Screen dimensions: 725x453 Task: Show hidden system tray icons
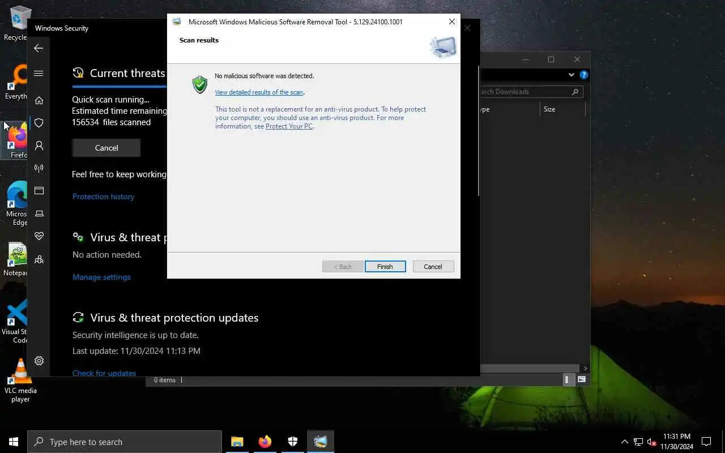(x=625, y=442)
